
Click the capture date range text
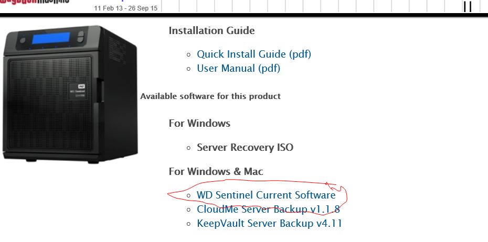[x=126, y=8]
